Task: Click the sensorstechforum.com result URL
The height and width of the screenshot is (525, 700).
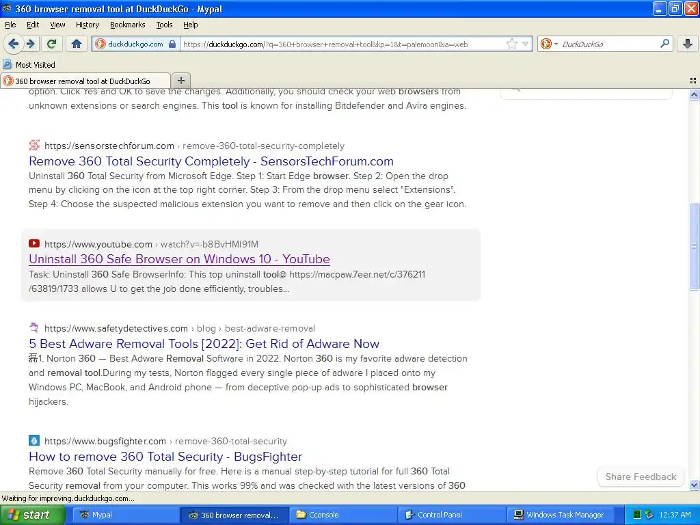Action: pyautogui.click(x=194, y=146)
